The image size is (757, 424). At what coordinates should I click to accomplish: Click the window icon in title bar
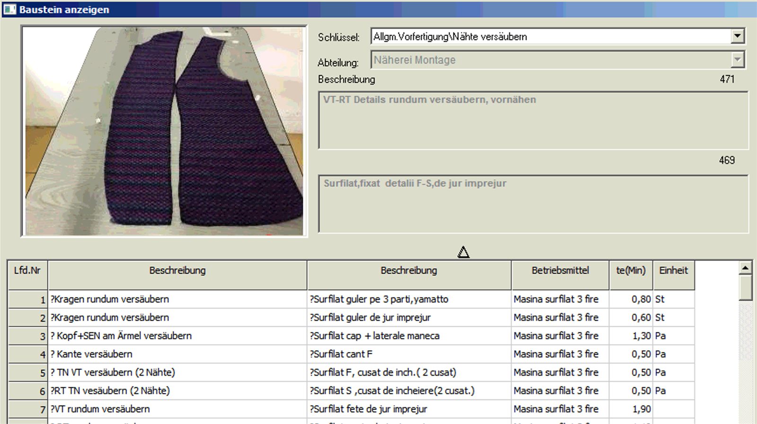10,9
